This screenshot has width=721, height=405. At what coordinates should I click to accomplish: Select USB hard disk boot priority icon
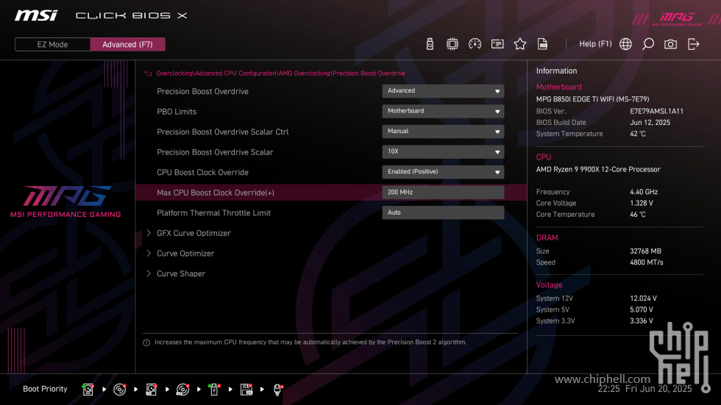(x=152, y=390)
